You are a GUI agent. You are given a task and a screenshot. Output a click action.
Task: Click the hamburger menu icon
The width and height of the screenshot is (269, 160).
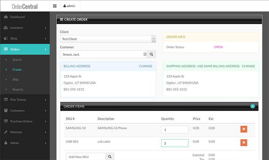(x=55, y=6)
